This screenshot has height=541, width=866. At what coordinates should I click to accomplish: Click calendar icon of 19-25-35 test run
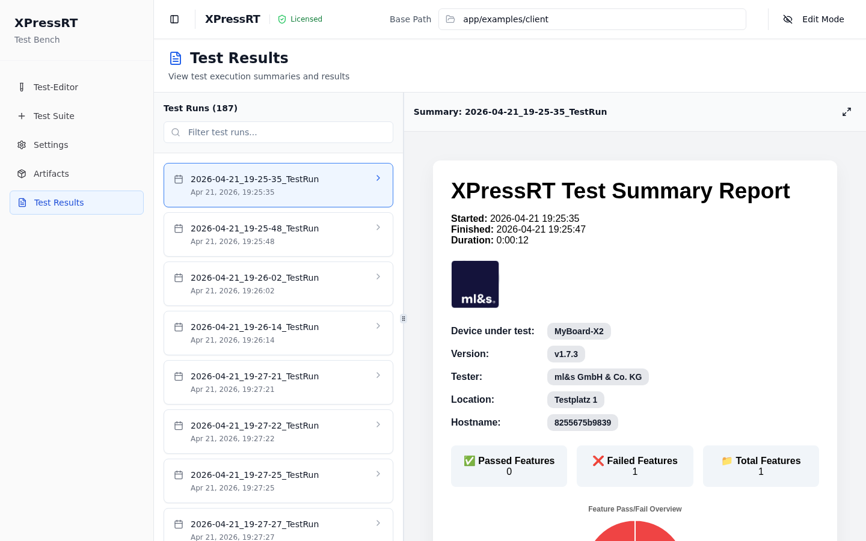click(x=179, y=179)
